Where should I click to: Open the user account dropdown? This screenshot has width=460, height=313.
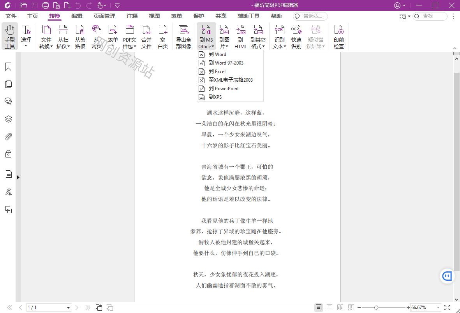(x=400, y=5)
